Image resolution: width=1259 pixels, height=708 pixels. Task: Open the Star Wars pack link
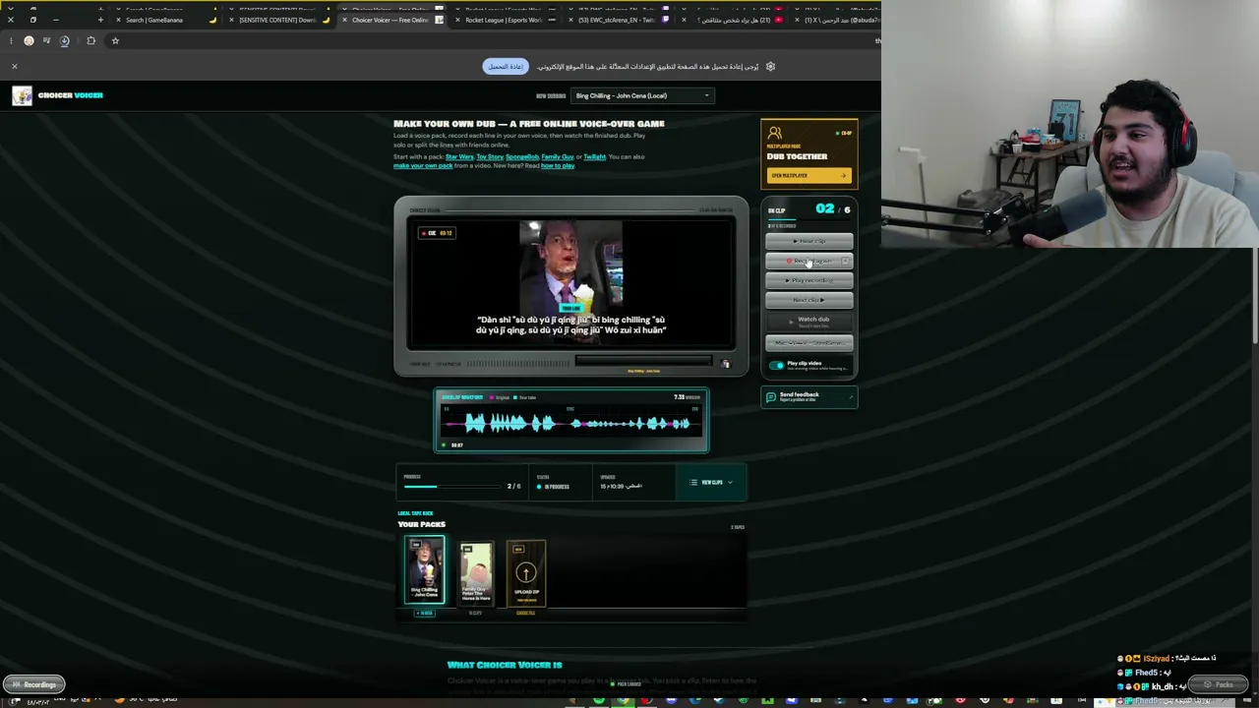point(459,157)
